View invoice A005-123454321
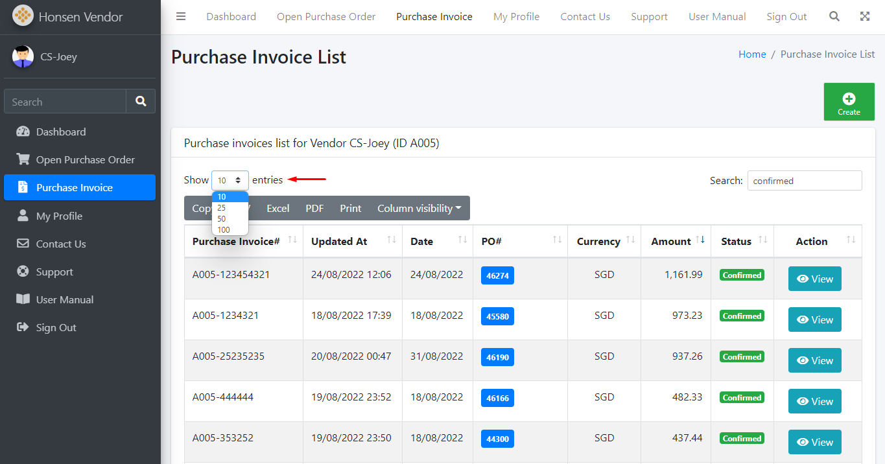885x464 pixels. 814,279
